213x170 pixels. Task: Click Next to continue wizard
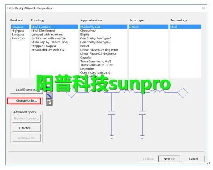tap(169, 159)
